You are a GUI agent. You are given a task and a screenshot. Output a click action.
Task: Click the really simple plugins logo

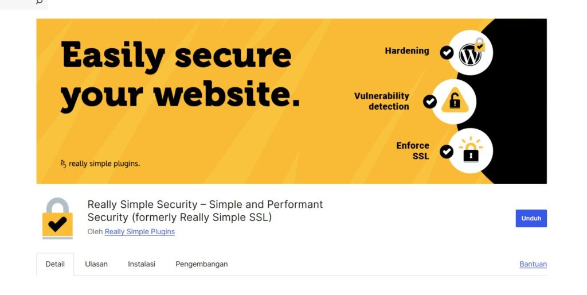pos(100,164)
